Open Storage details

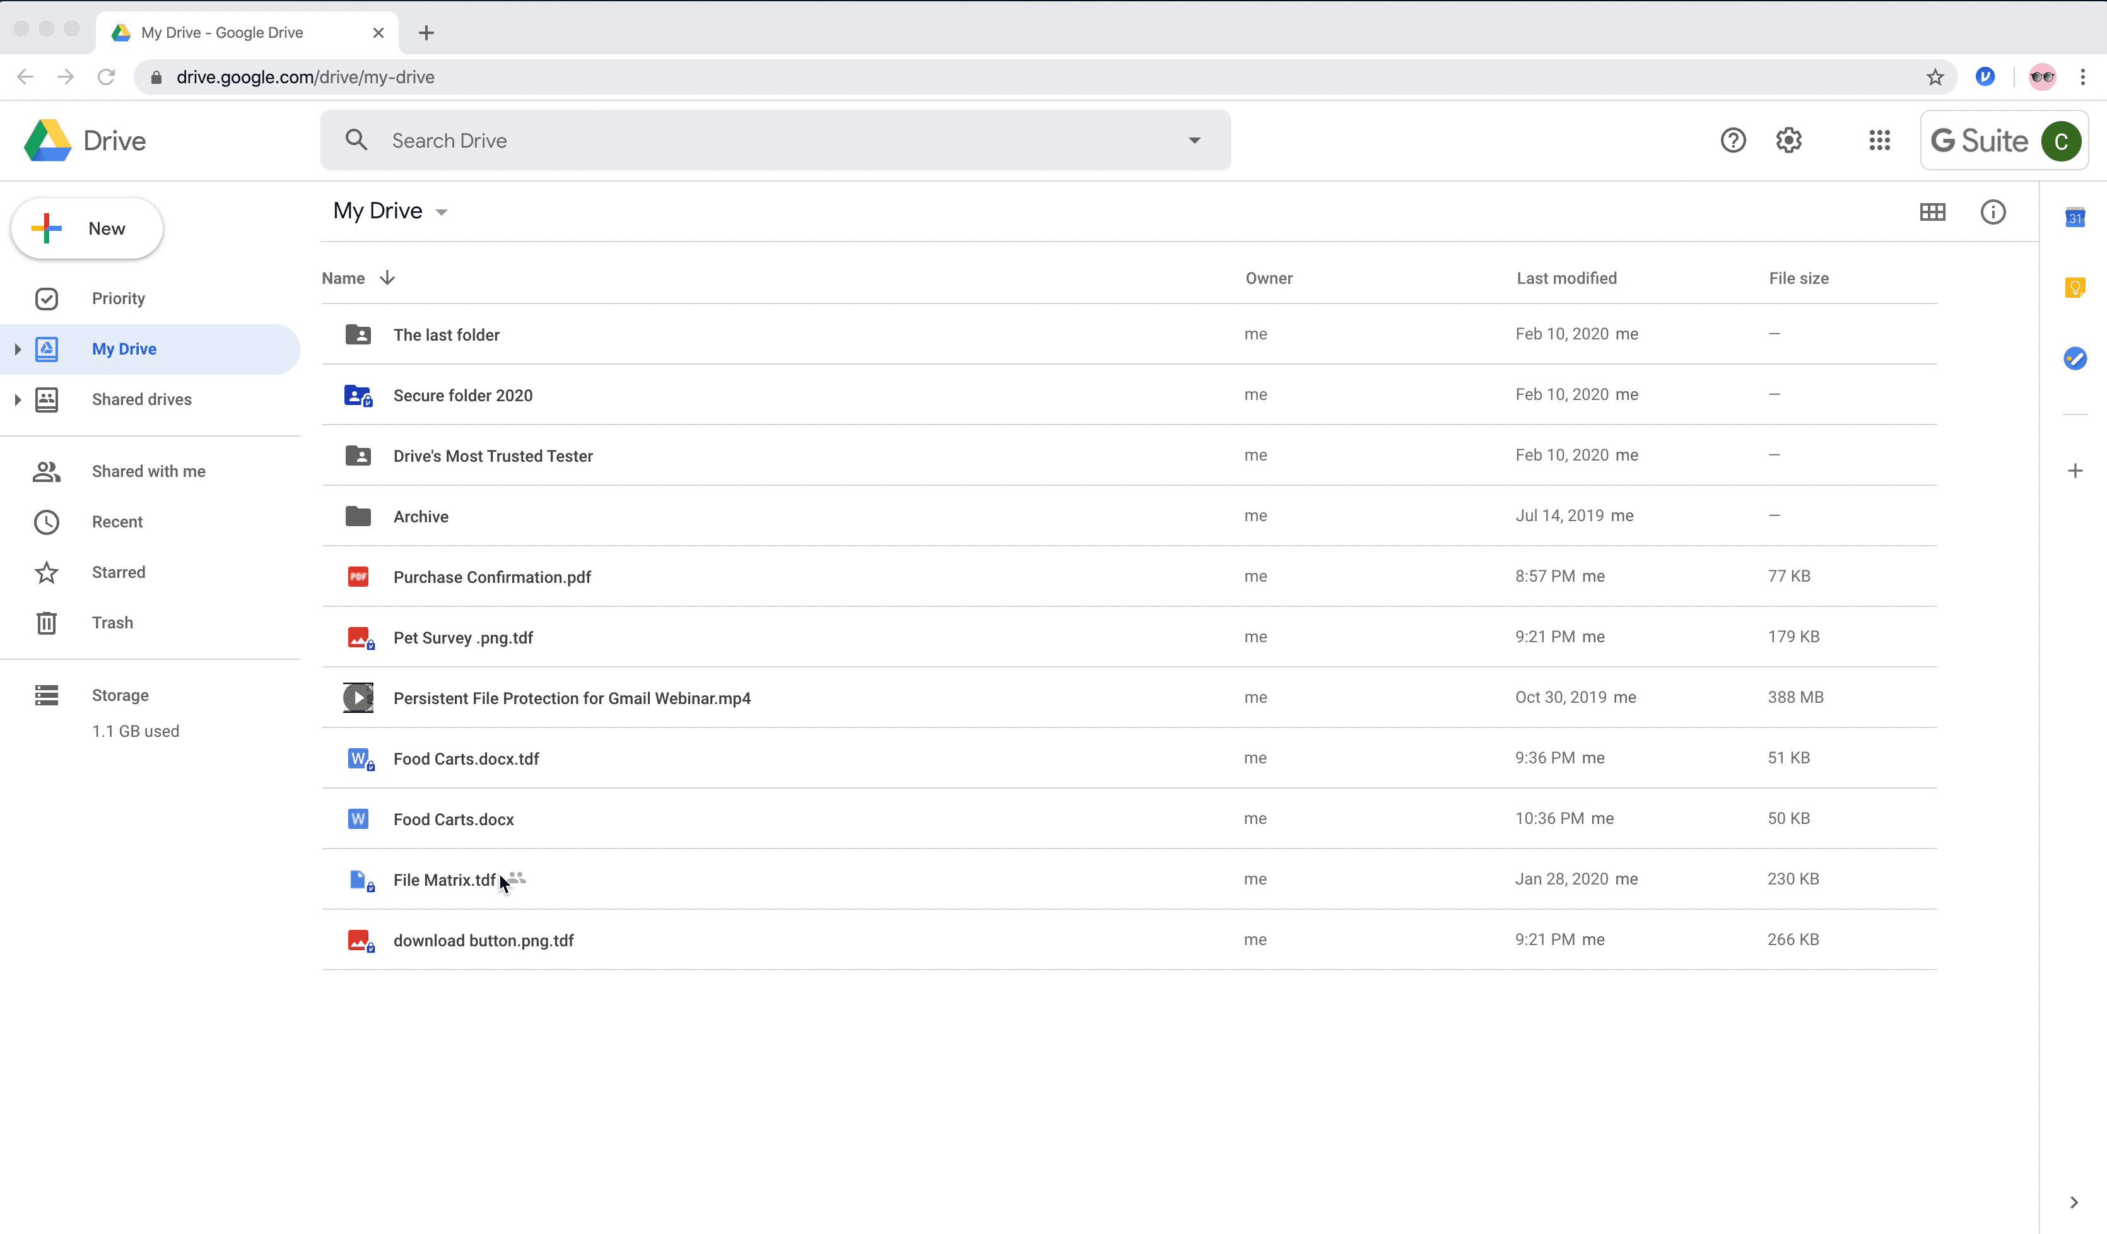120,696
